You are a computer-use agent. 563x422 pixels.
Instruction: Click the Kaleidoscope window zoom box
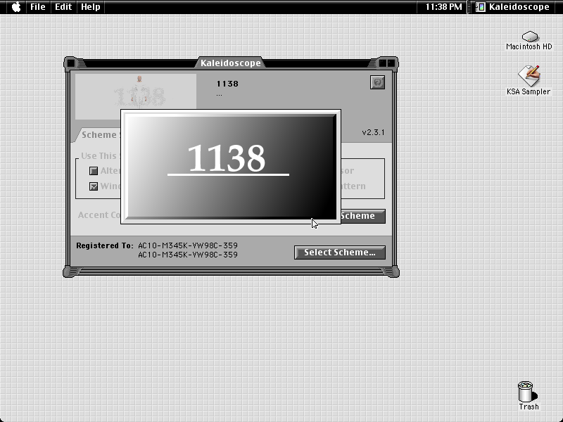tap(383, 63)
